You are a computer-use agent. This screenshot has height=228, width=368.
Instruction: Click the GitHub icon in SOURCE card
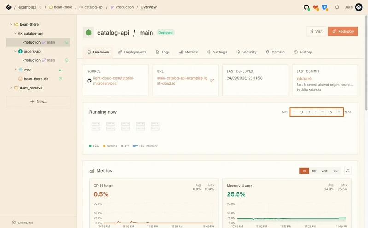[89, 81]
